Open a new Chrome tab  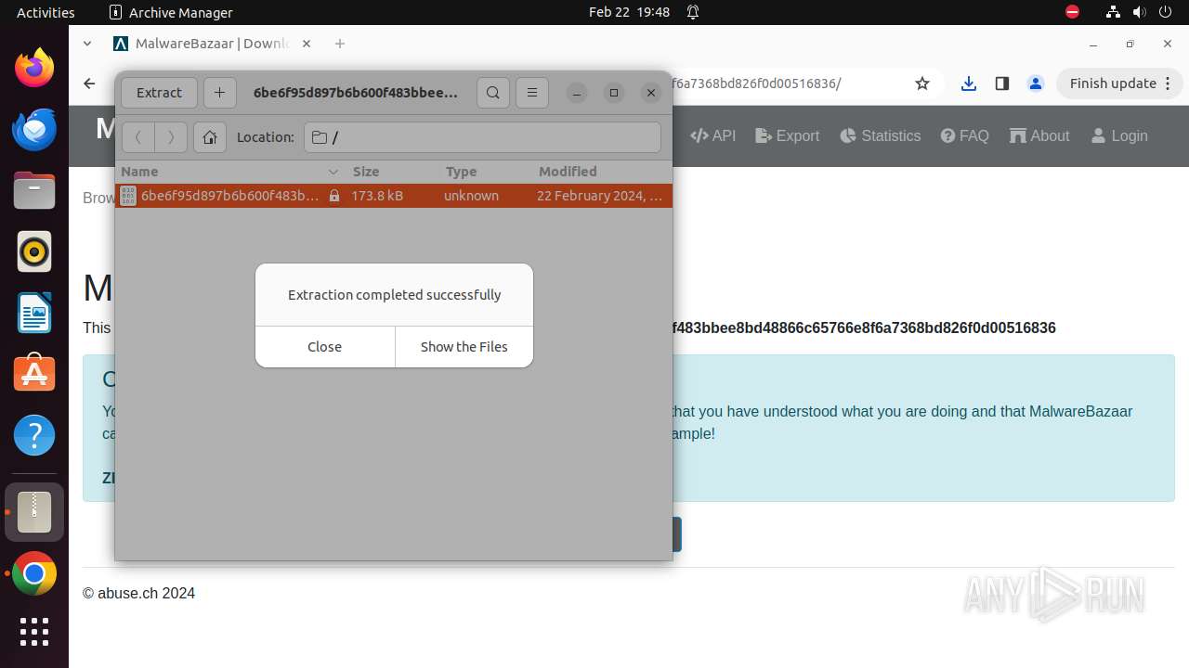(x=340, y=44)
